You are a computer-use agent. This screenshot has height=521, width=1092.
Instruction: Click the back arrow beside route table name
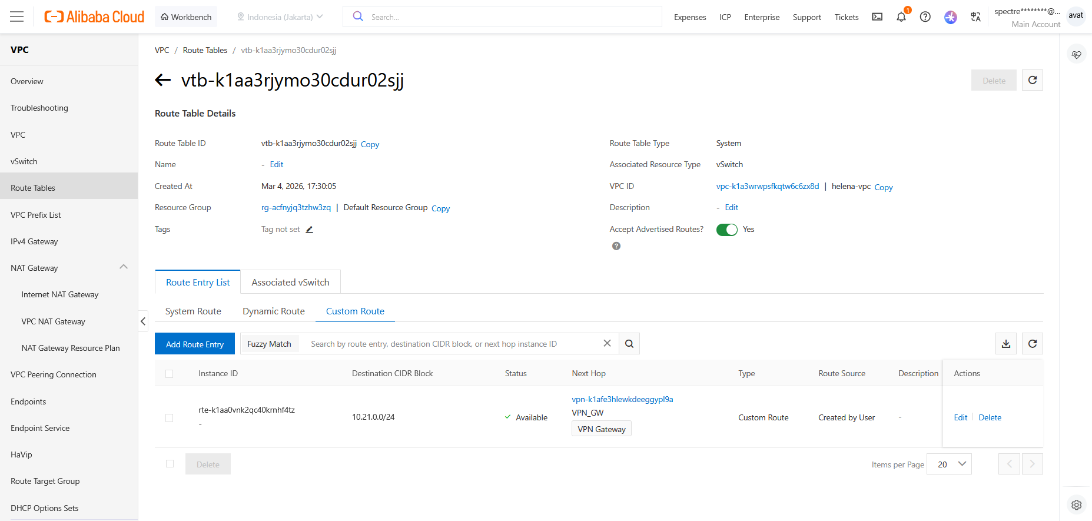[163, 80]
